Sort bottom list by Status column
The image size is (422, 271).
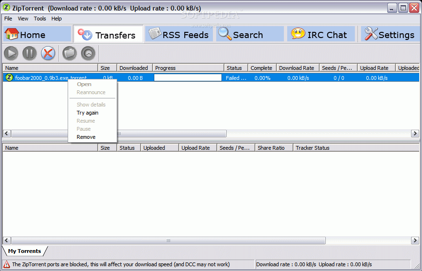129,148
